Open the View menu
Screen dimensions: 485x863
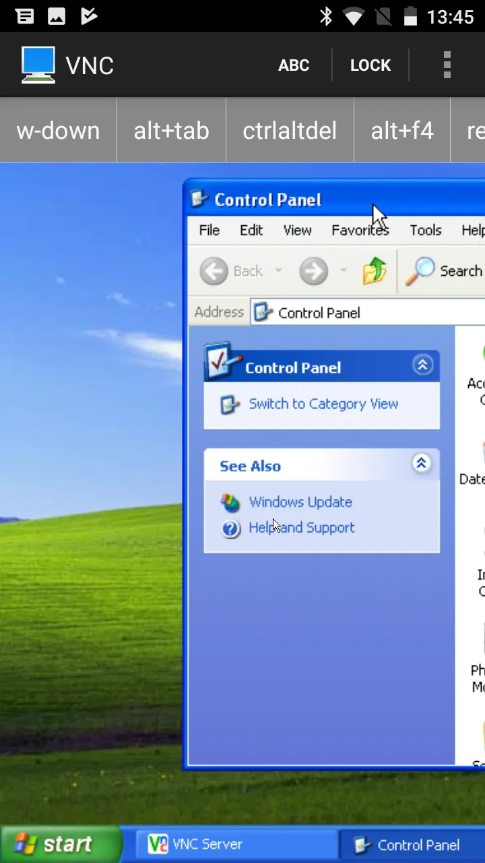point(297,231)
